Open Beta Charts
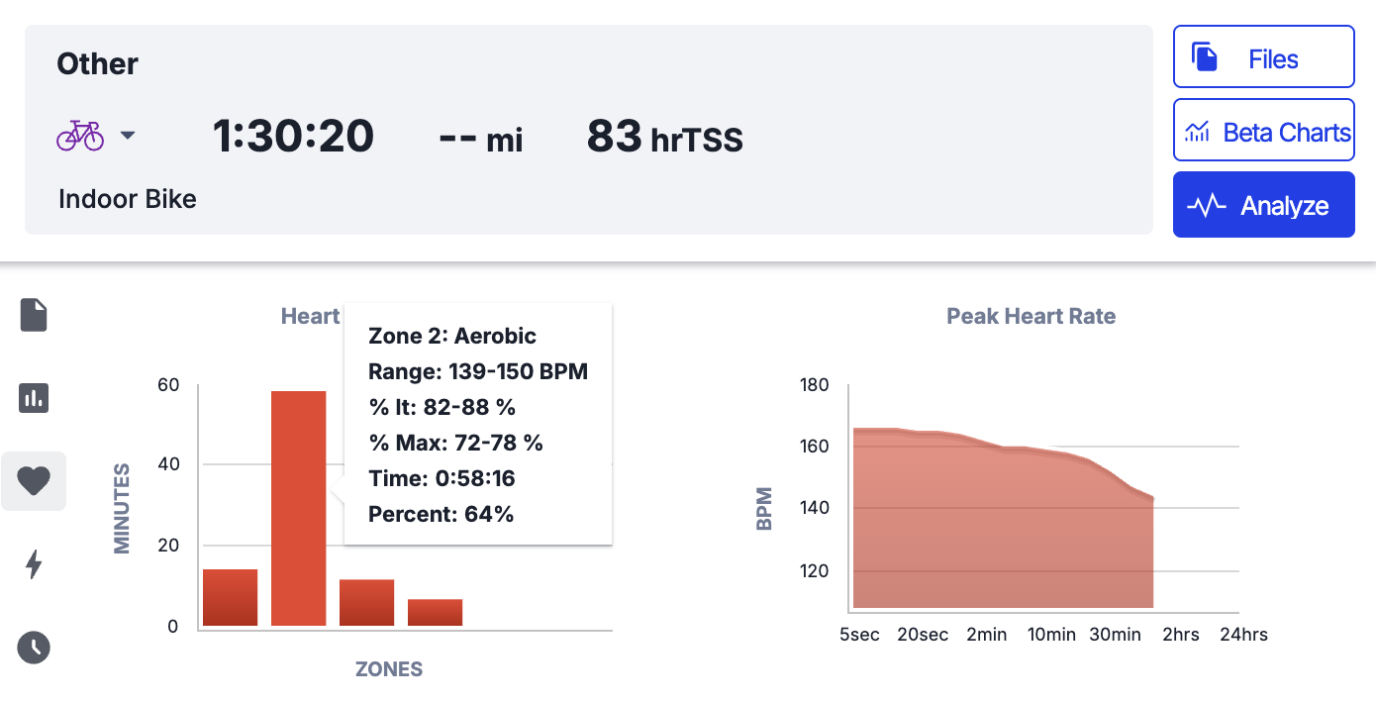This screenshot has height=703, width=1376. [x=1263, y=131]
